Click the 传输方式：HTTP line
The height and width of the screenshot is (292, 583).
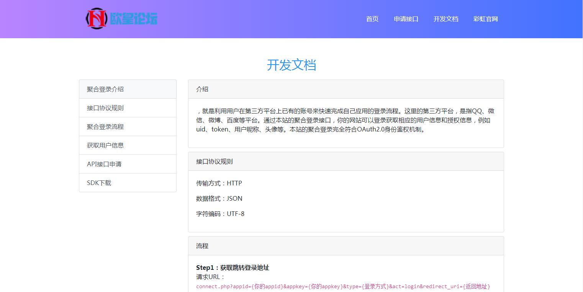point(219,183)
